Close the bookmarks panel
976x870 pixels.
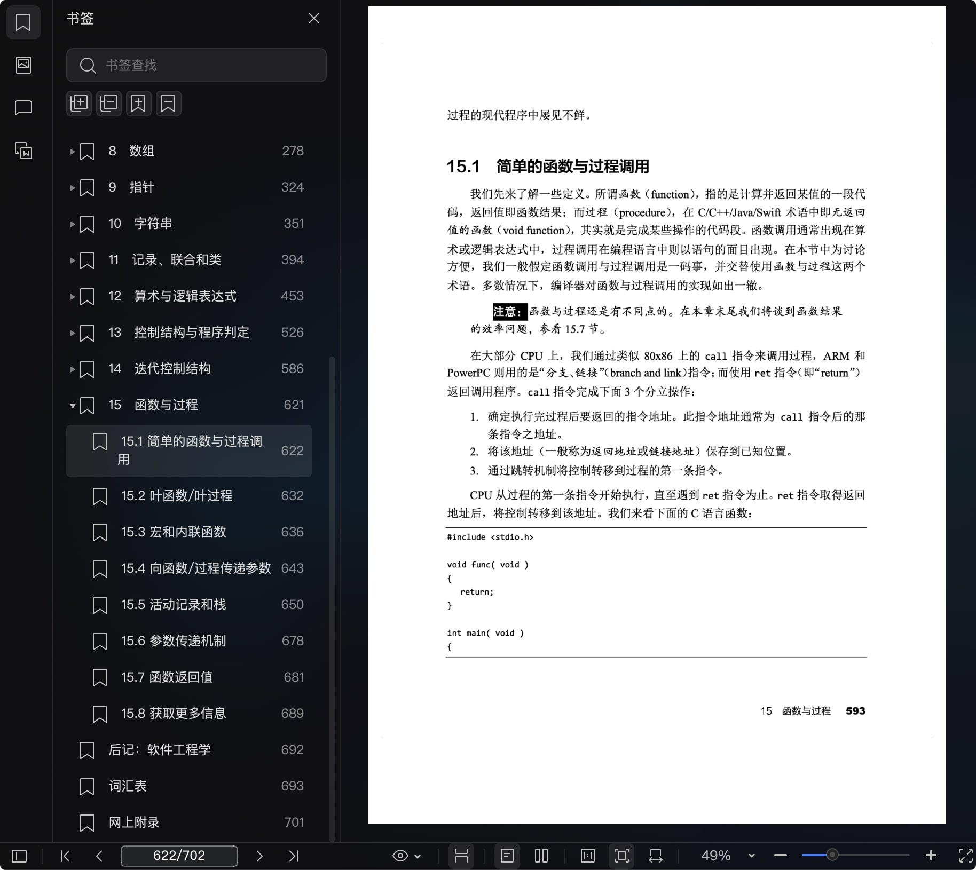314,19
